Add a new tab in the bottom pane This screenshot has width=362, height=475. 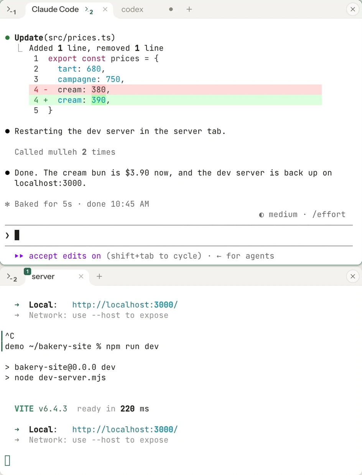click(x=99, y=276)
